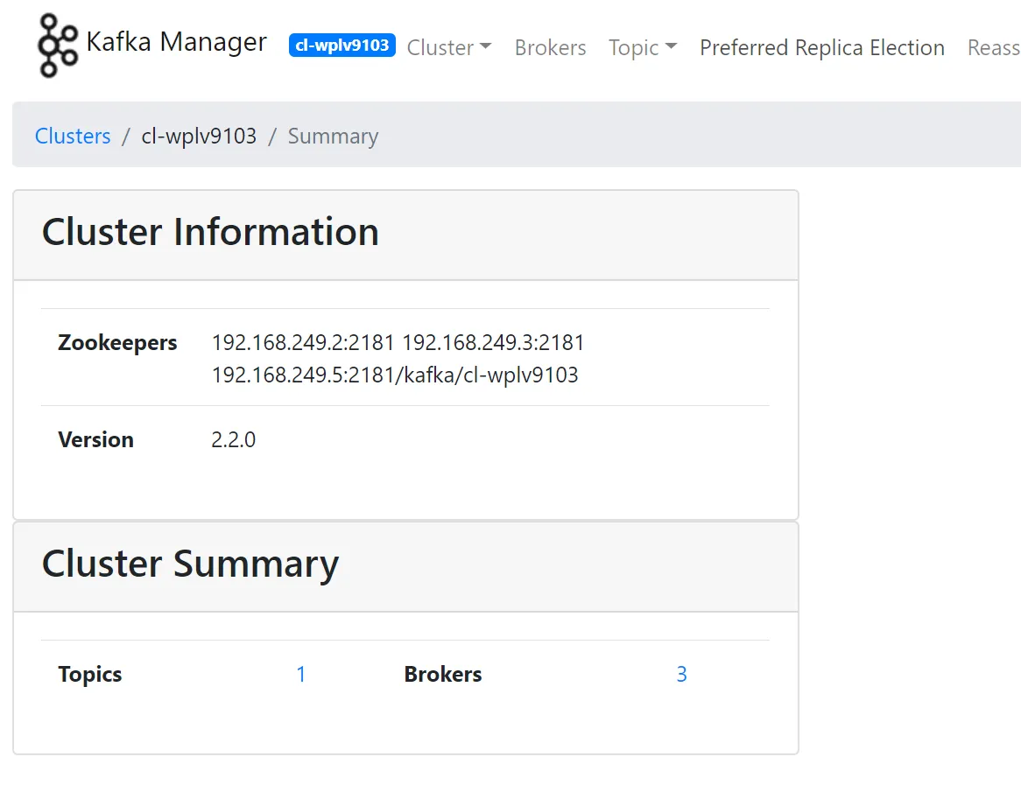Screen dimensions: 1021x792
Task: Click the Kafka Manager title text
Action: click(176, 42)
